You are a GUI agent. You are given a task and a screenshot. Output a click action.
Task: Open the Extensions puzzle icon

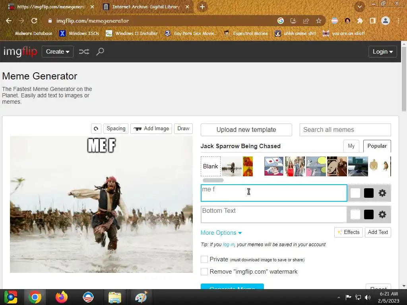360,21
